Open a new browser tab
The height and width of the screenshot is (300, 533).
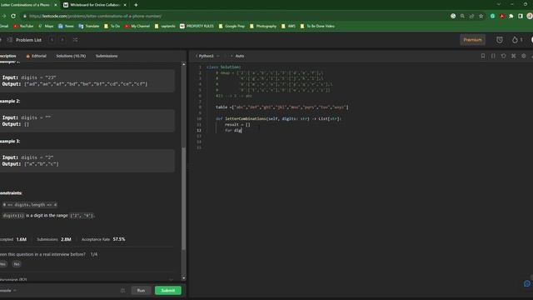[136, 5]
